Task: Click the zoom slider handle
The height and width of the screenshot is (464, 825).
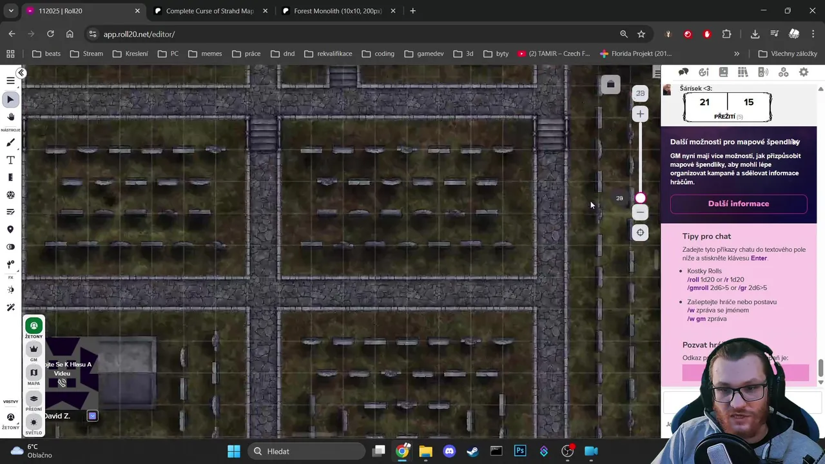Action: [640, 198]
